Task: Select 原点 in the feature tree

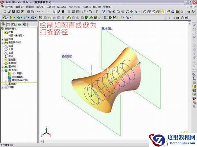Action: 11,56
